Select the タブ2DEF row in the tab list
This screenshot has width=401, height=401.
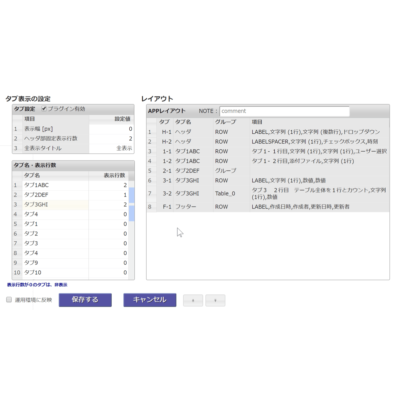(x=50, y=195)
